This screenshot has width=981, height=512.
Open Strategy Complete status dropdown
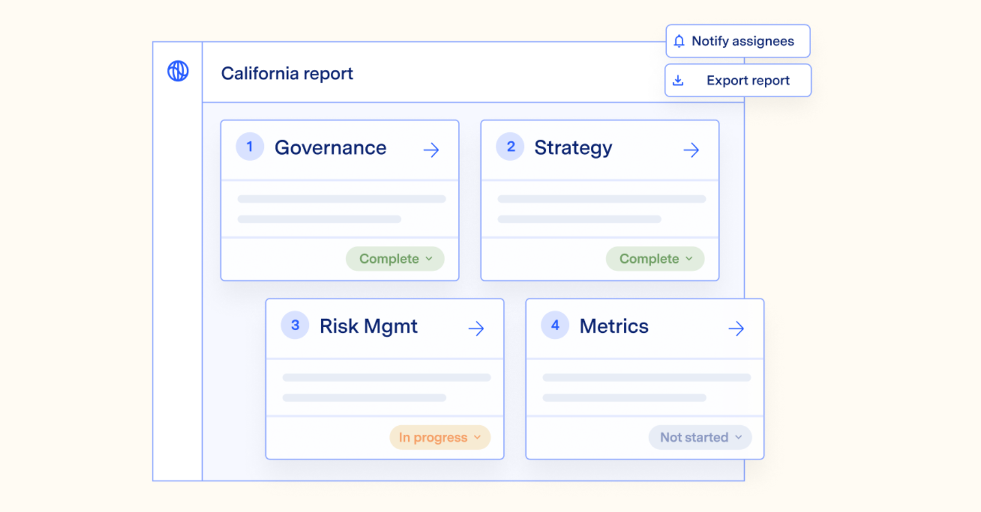(655, 259)
